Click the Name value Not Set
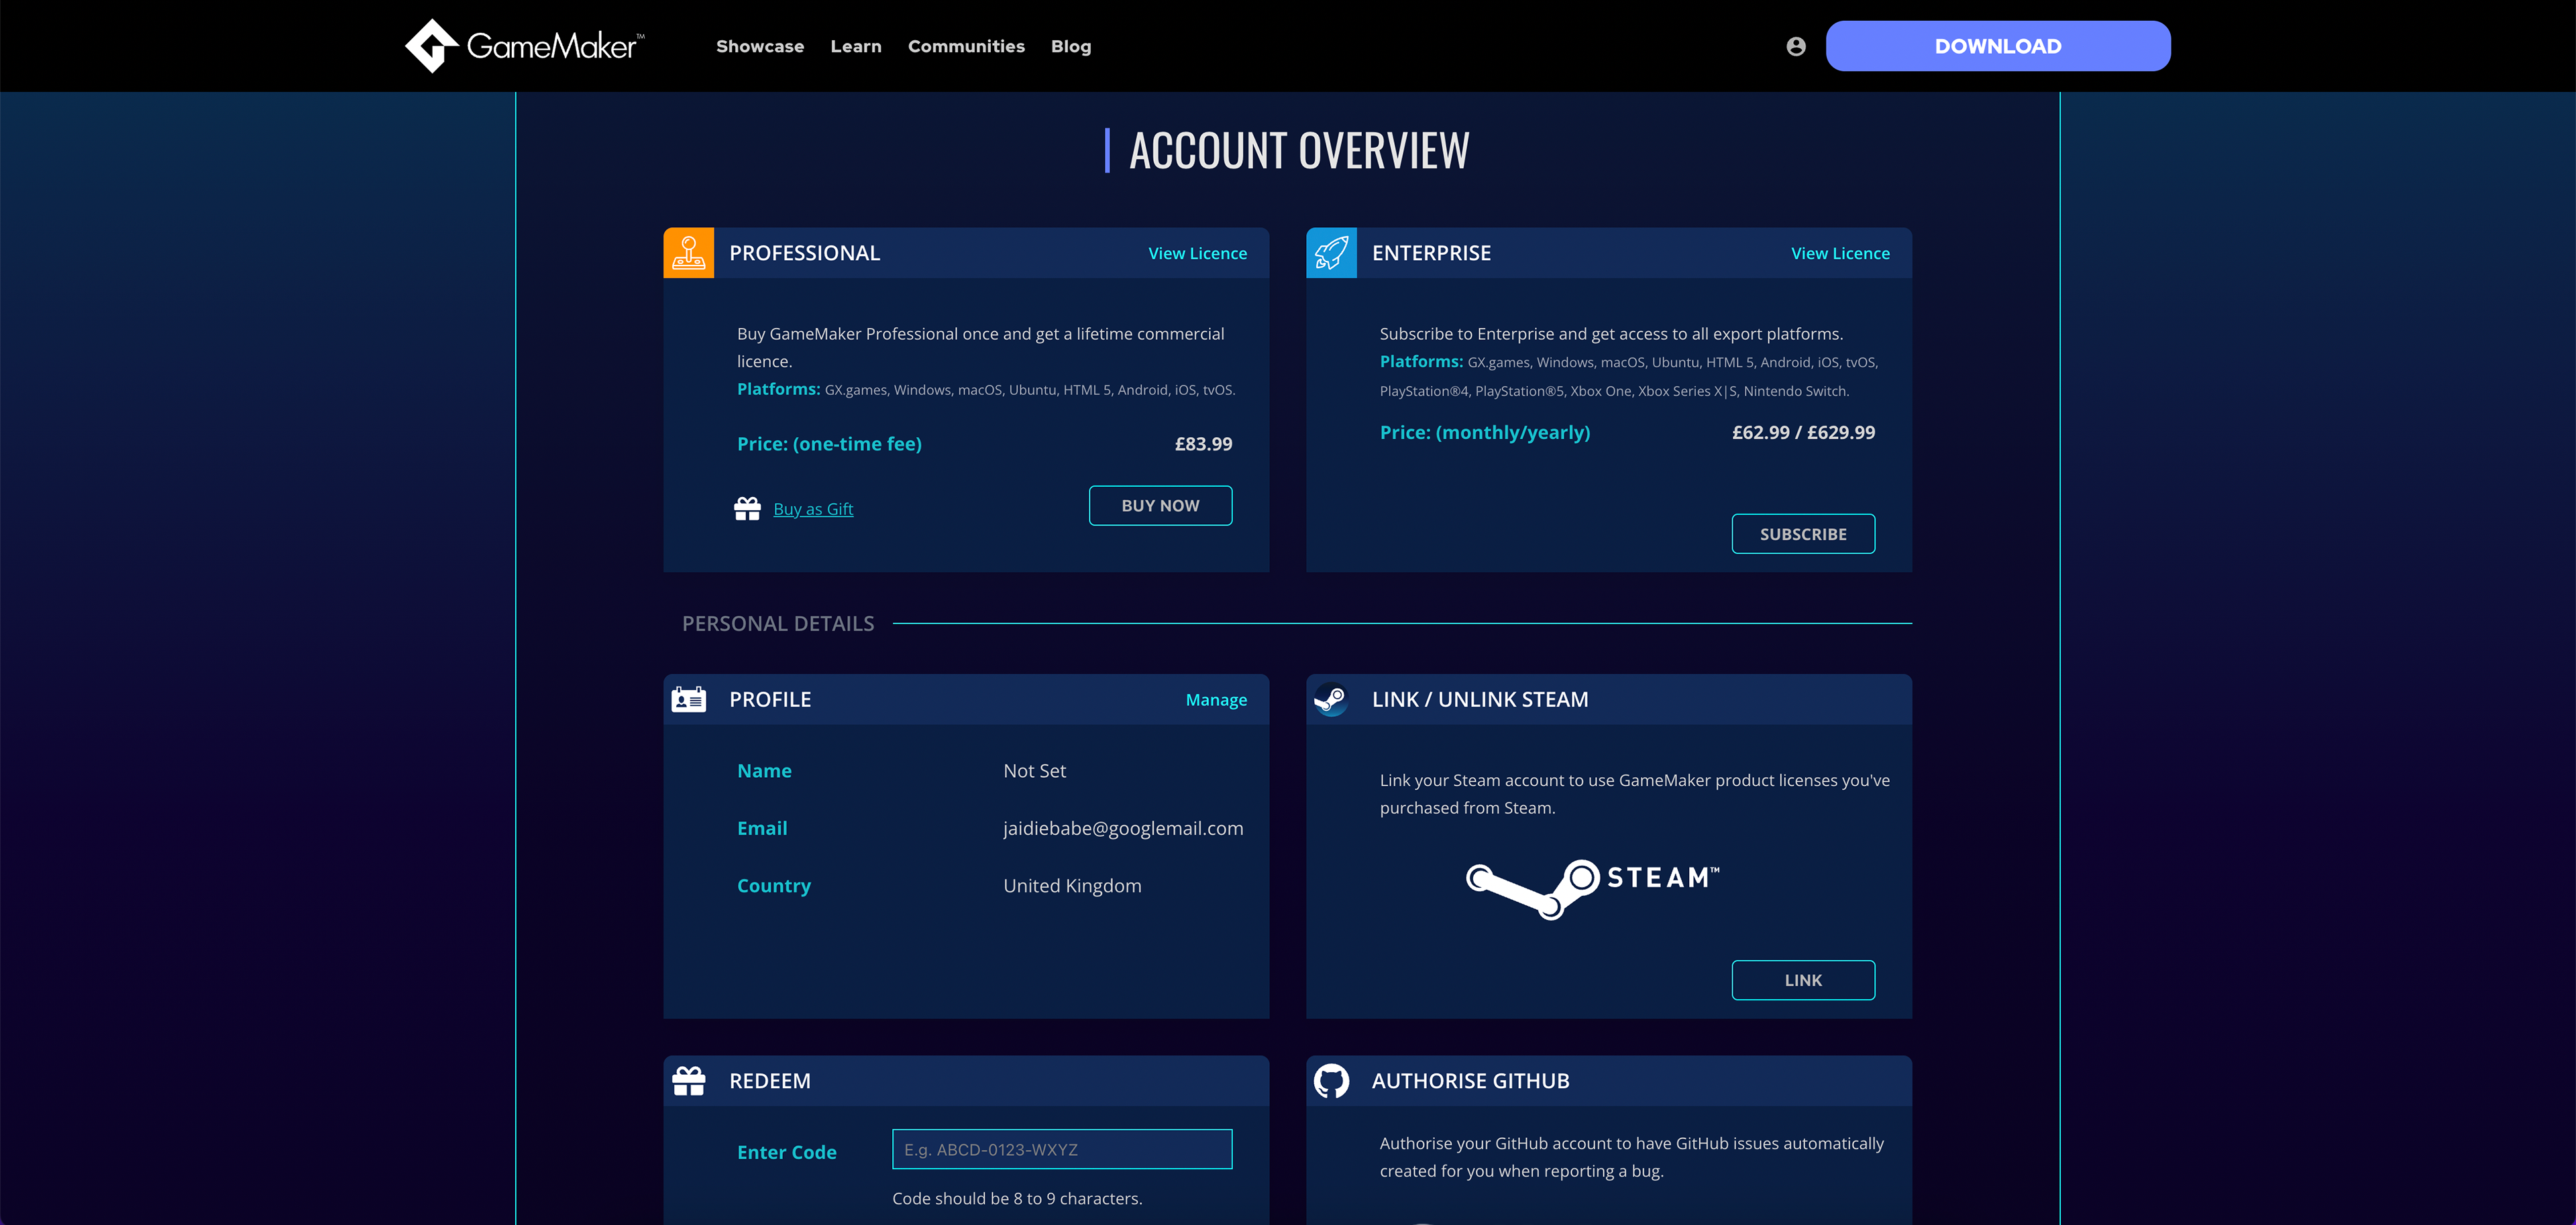Screen dimensions: 2576x1225 (1034, 770)
